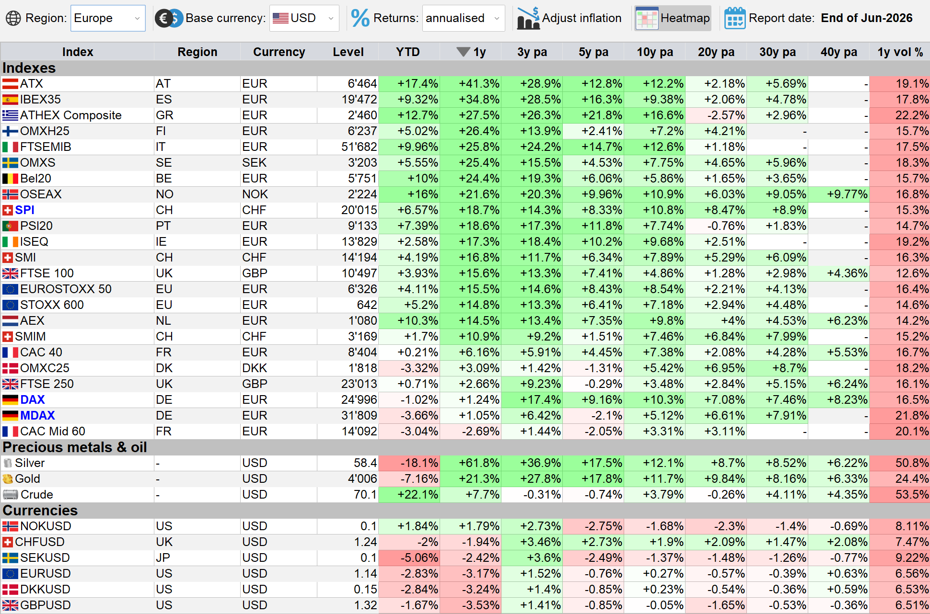Viewport: 930px width, 614px height.
Task: Select the FTSE 100 row name
Action: pyautogui.click(x=47, y=273)
